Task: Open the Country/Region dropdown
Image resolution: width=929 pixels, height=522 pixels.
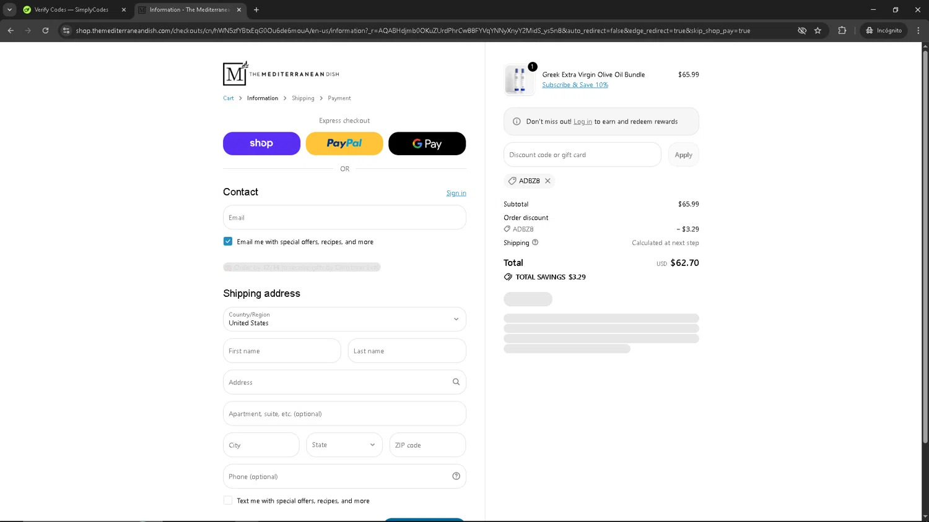Action: [x=344, y=319]
